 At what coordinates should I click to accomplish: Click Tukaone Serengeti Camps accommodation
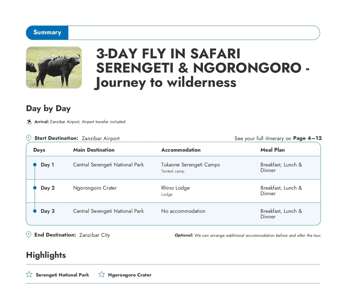click(x=190, y=165)
